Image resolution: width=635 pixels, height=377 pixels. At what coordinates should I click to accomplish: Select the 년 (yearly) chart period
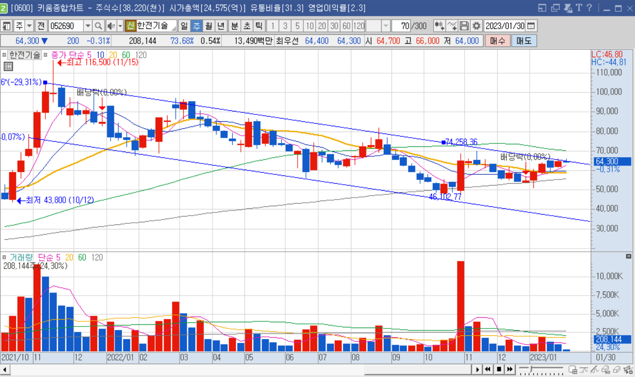221,26
